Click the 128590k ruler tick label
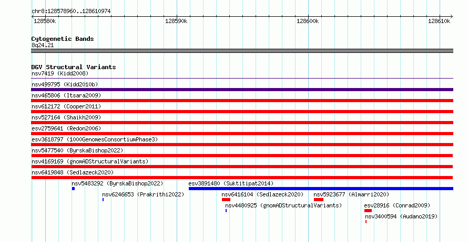The height and width of the screenshot is (242, 468). pos(176,21)
